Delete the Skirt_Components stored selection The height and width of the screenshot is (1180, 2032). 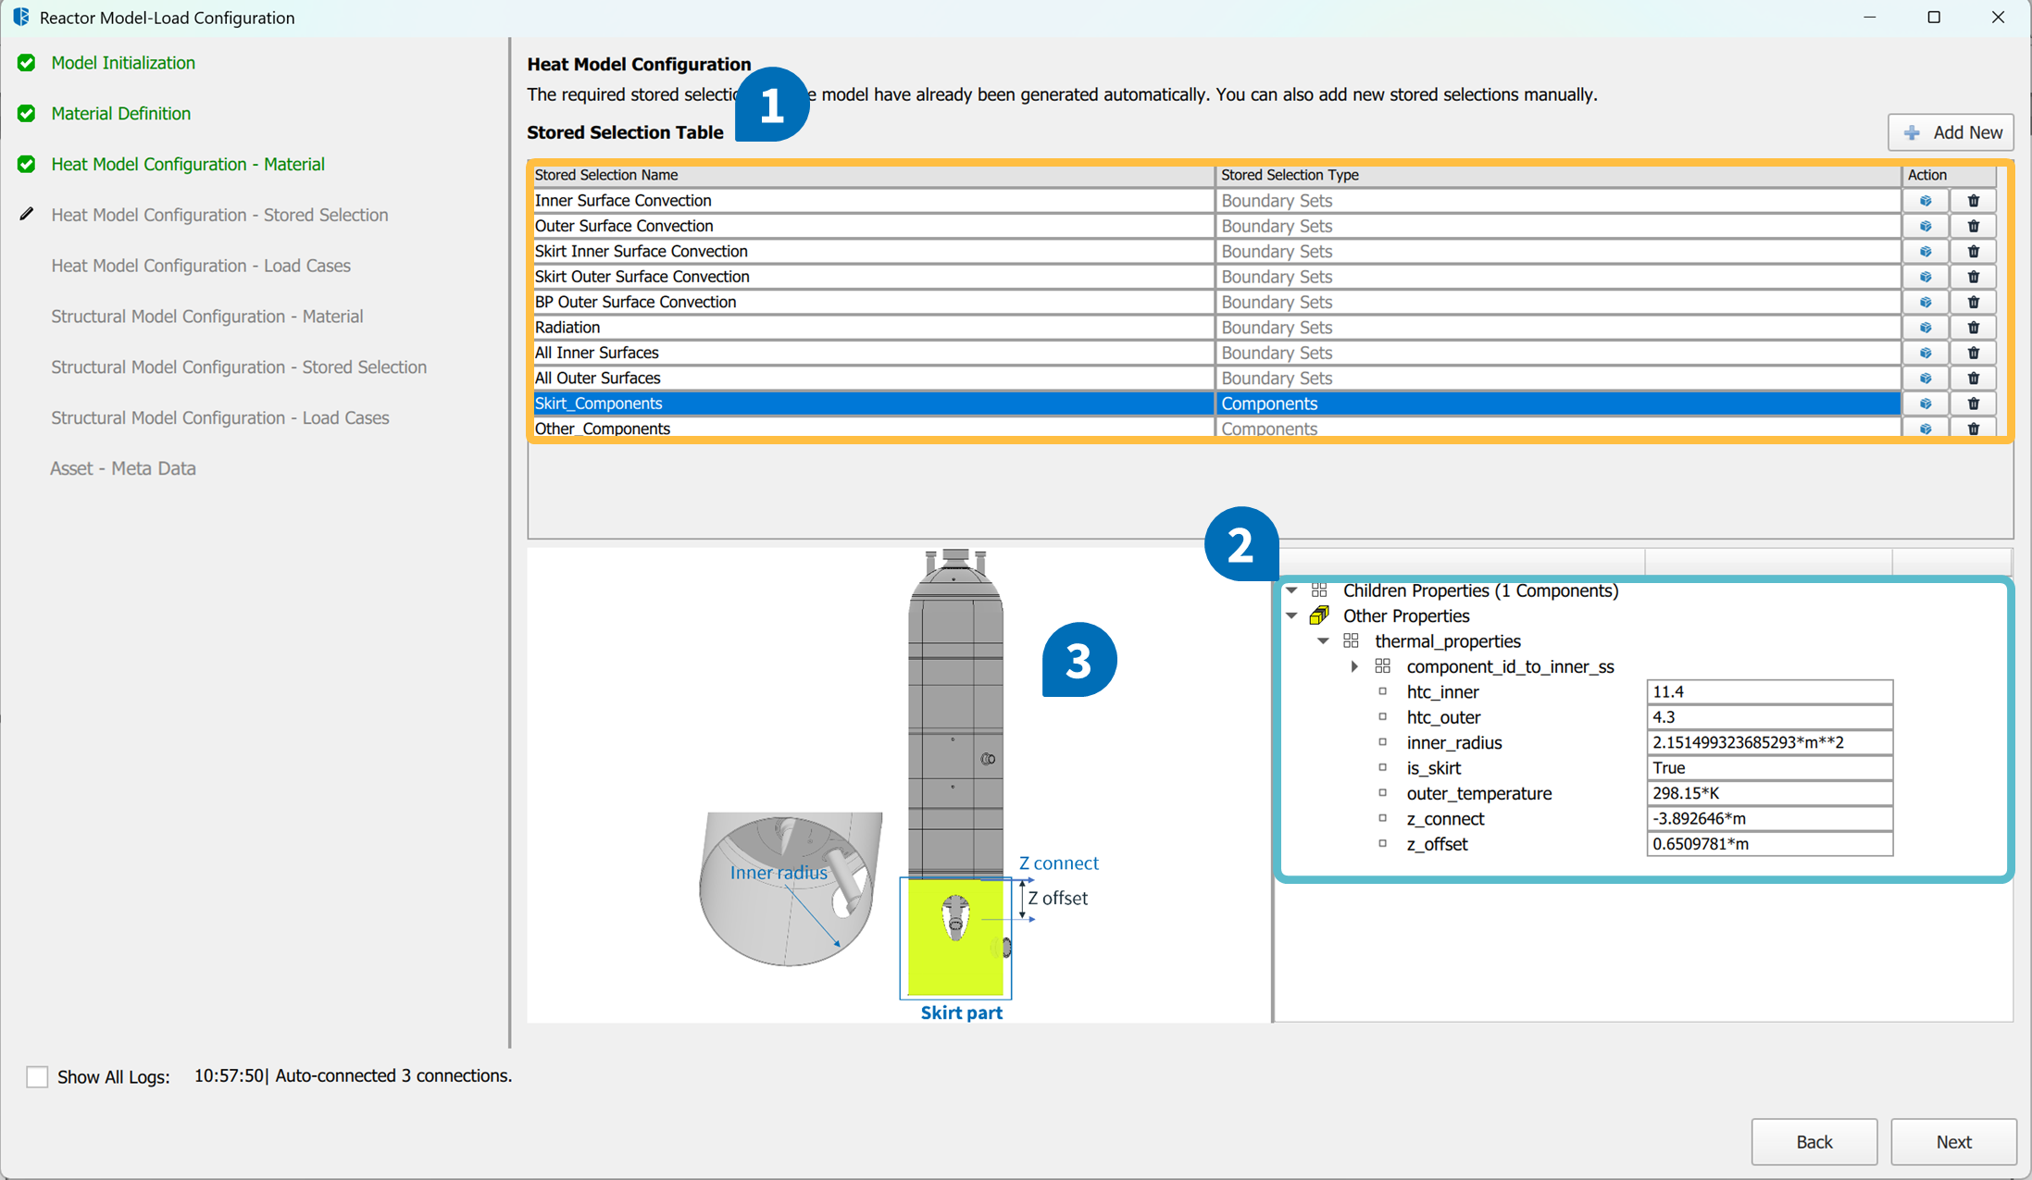(x=1973, y=404)
